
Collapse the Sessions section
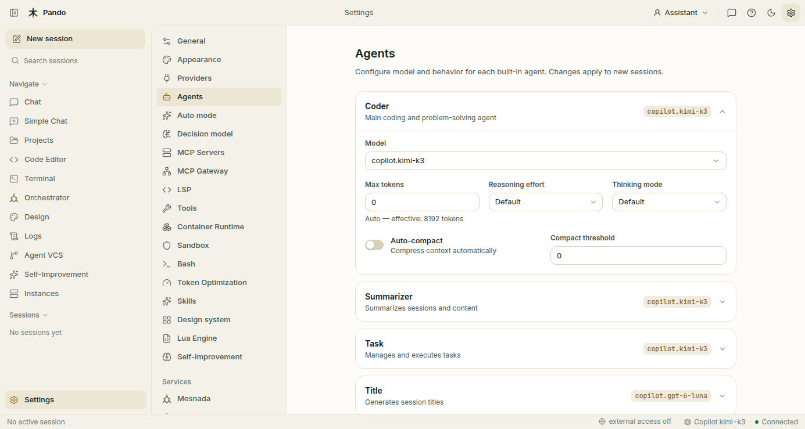28,315
